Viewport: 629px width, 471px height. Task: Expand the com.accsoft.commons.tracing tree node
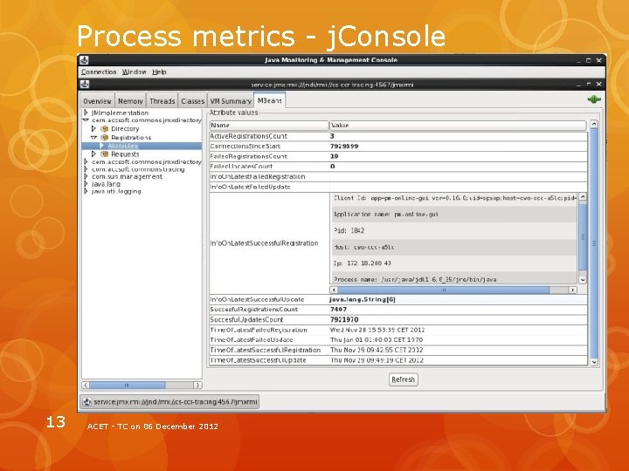pos(86,169)
